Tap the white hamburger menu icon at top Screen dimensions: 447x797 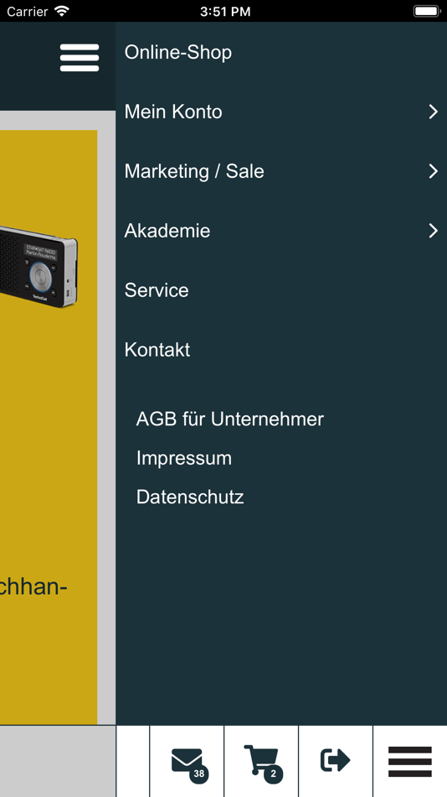[80, 57]
